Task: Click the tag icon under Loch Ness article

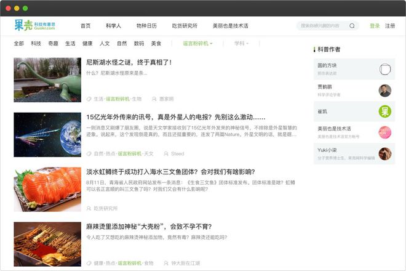Action: pos(89,99)
